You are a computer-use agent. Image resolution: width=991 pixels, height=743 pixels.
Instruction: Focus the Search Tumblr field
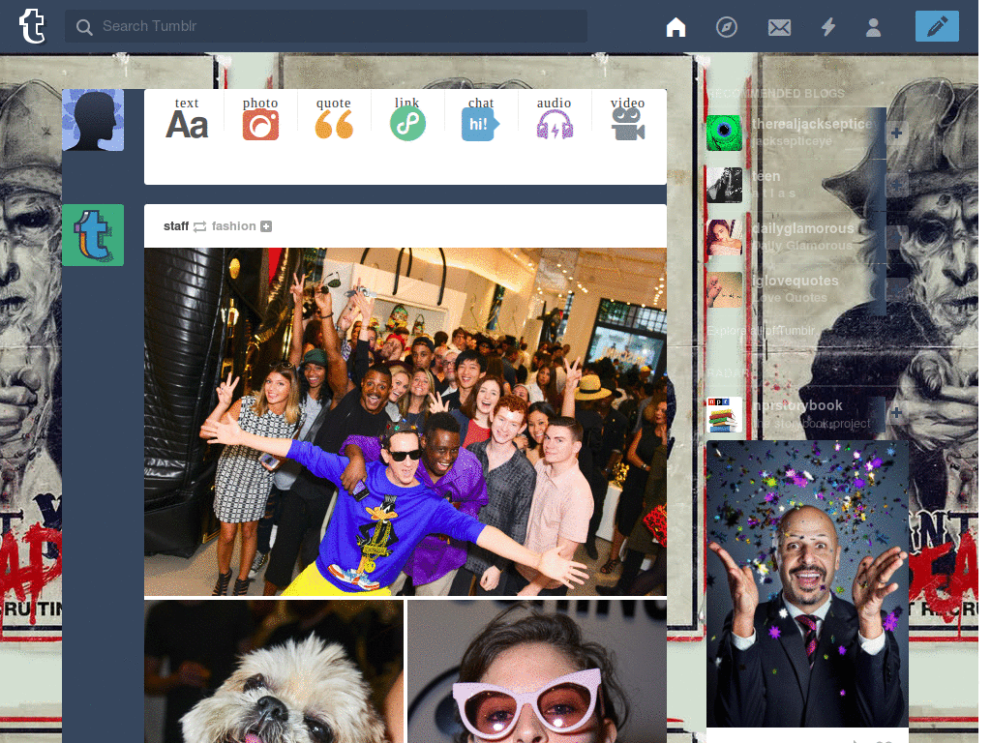[x=325, y=26]
